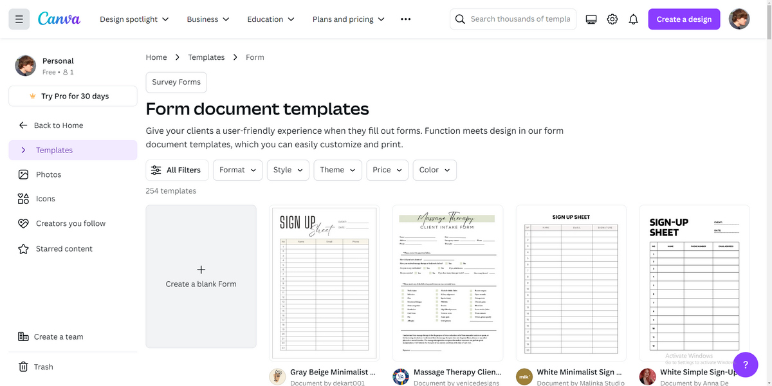The height and width of the screenshot is (386, 772).
Task: Open Trash in the sidebar
Action: (x=43, y=367)
